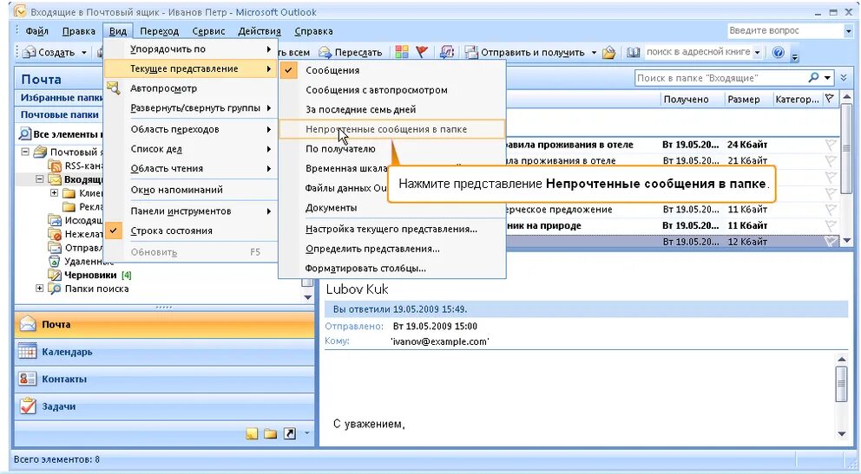
Task: Click Все элементы search icon in pane
Action: pos(24,133)
